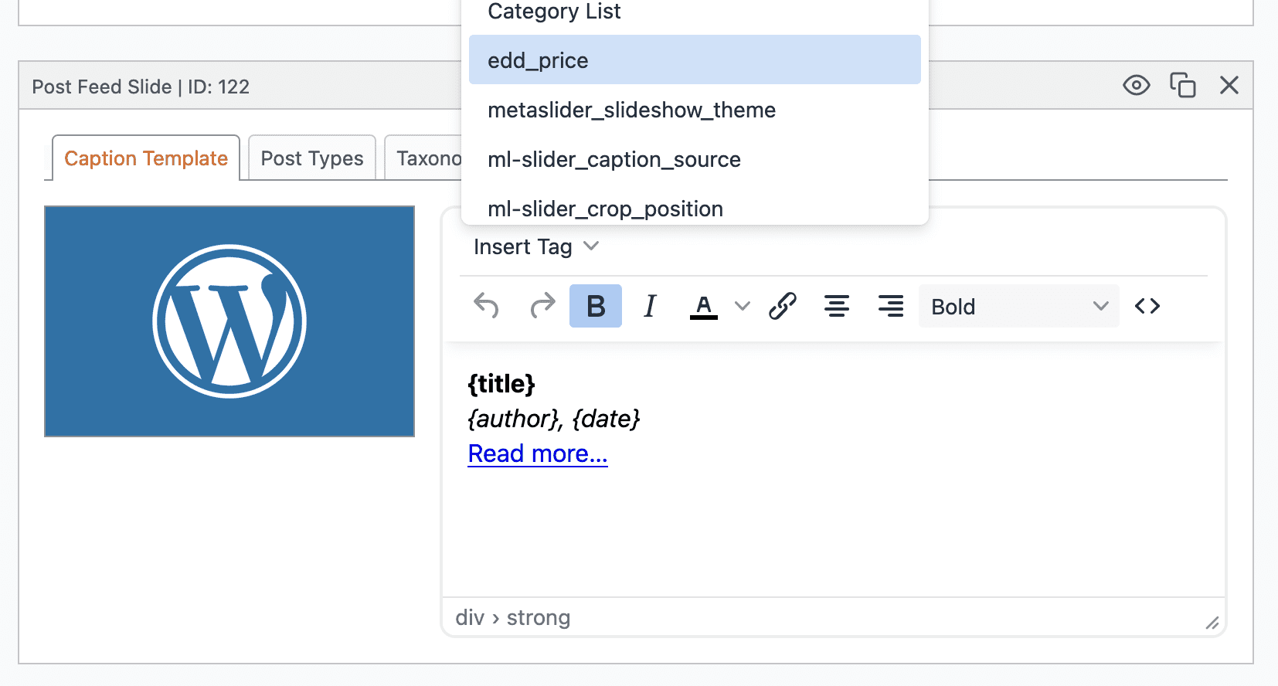Screen dimensions: 1278x686
Task: Click the WordPress logo slide thumbnail
Action: pos(229,321)
